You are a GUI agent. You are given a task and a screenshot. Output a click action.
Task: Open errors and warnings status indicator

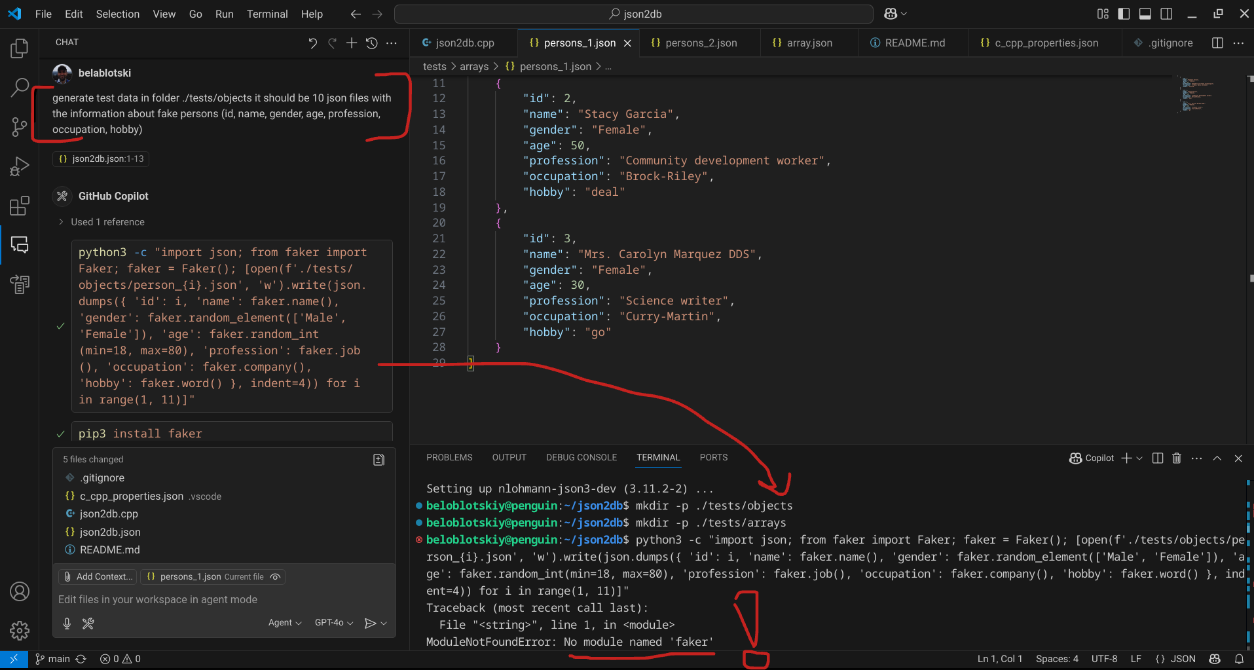120,659
